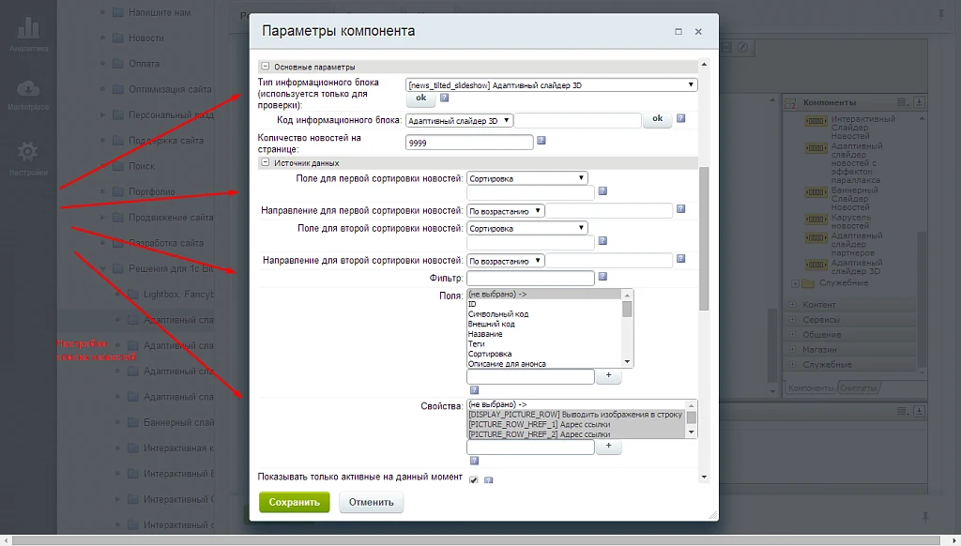
Task: Select Символьный код in Поля list
Action: pos(498,313)
